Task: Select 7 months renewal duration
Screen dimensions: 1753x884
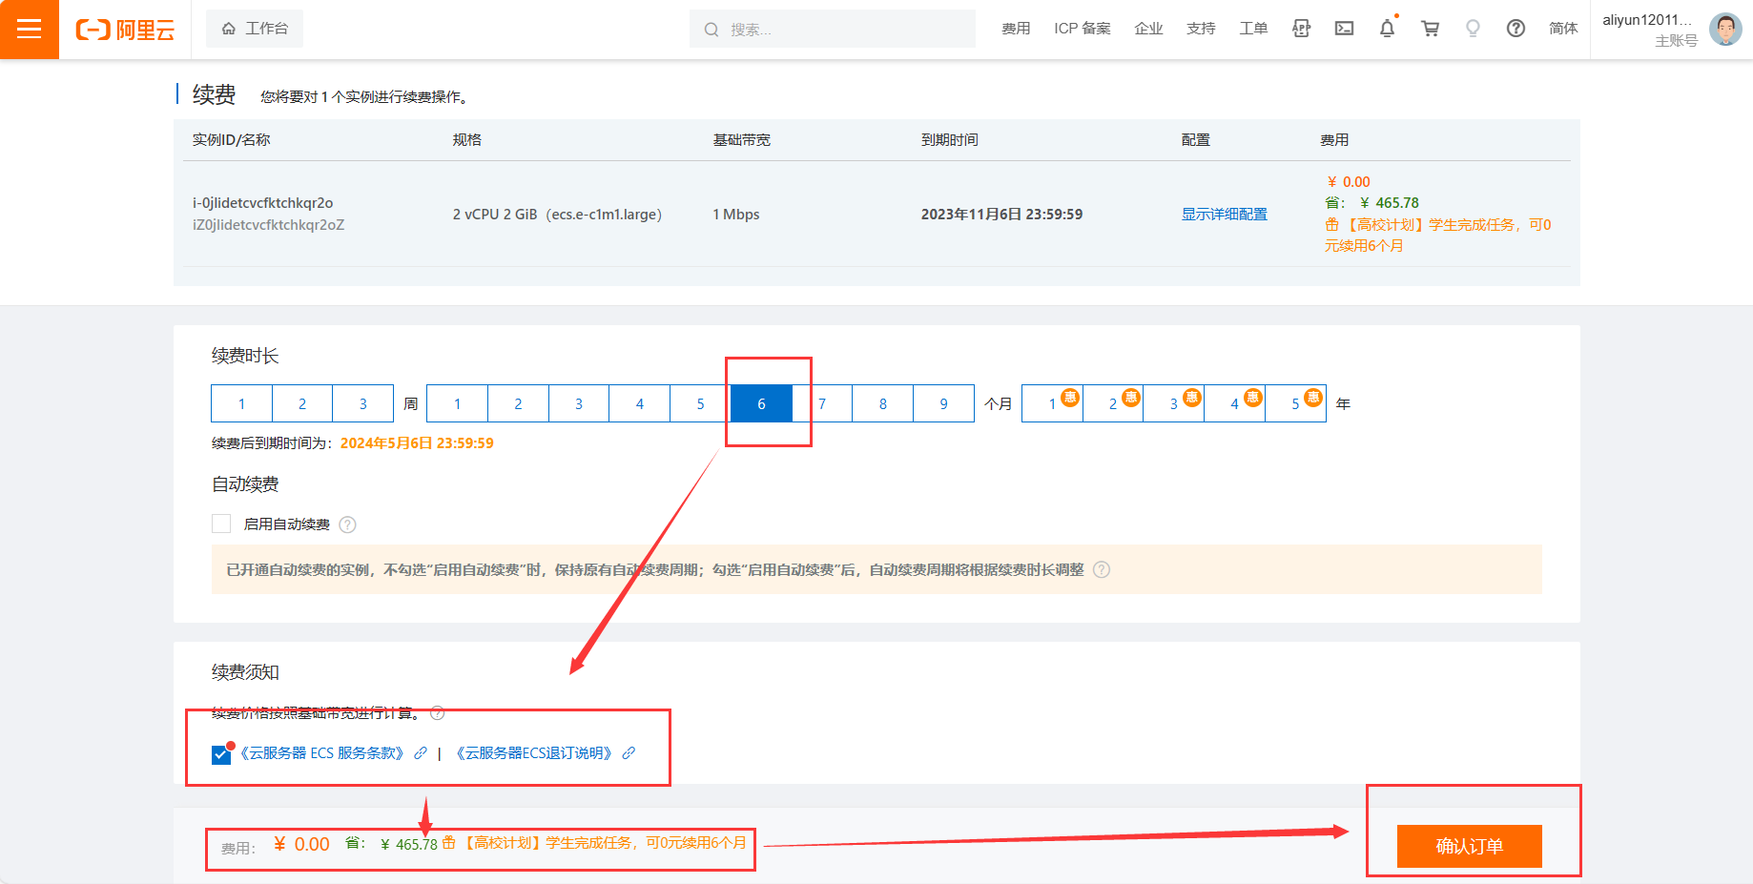Action: click(x=822, y=403)
